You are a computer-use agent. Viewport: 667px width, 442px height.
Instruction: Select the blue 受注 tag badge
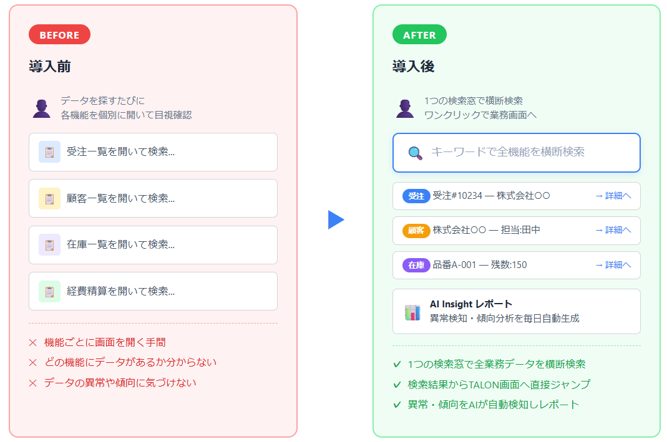(416, 196)
